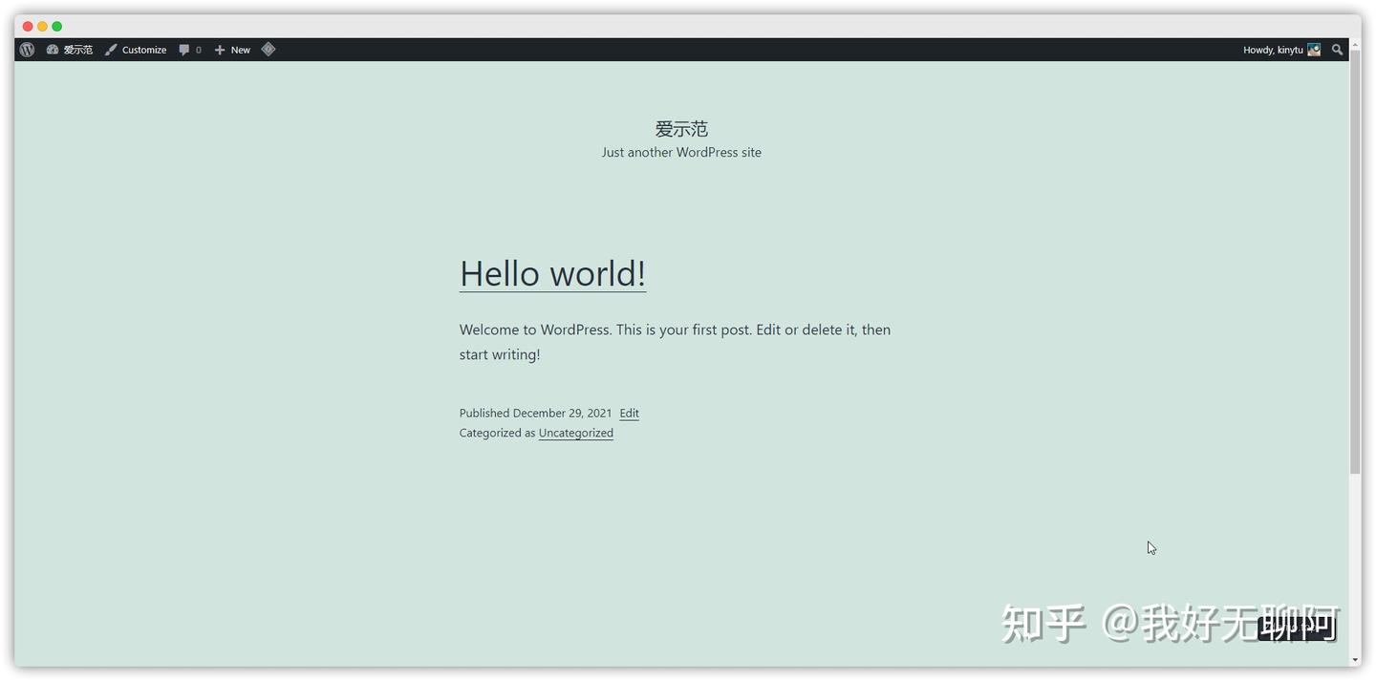
Task: Click the 爱示范 site title
Action: point(681,129)
